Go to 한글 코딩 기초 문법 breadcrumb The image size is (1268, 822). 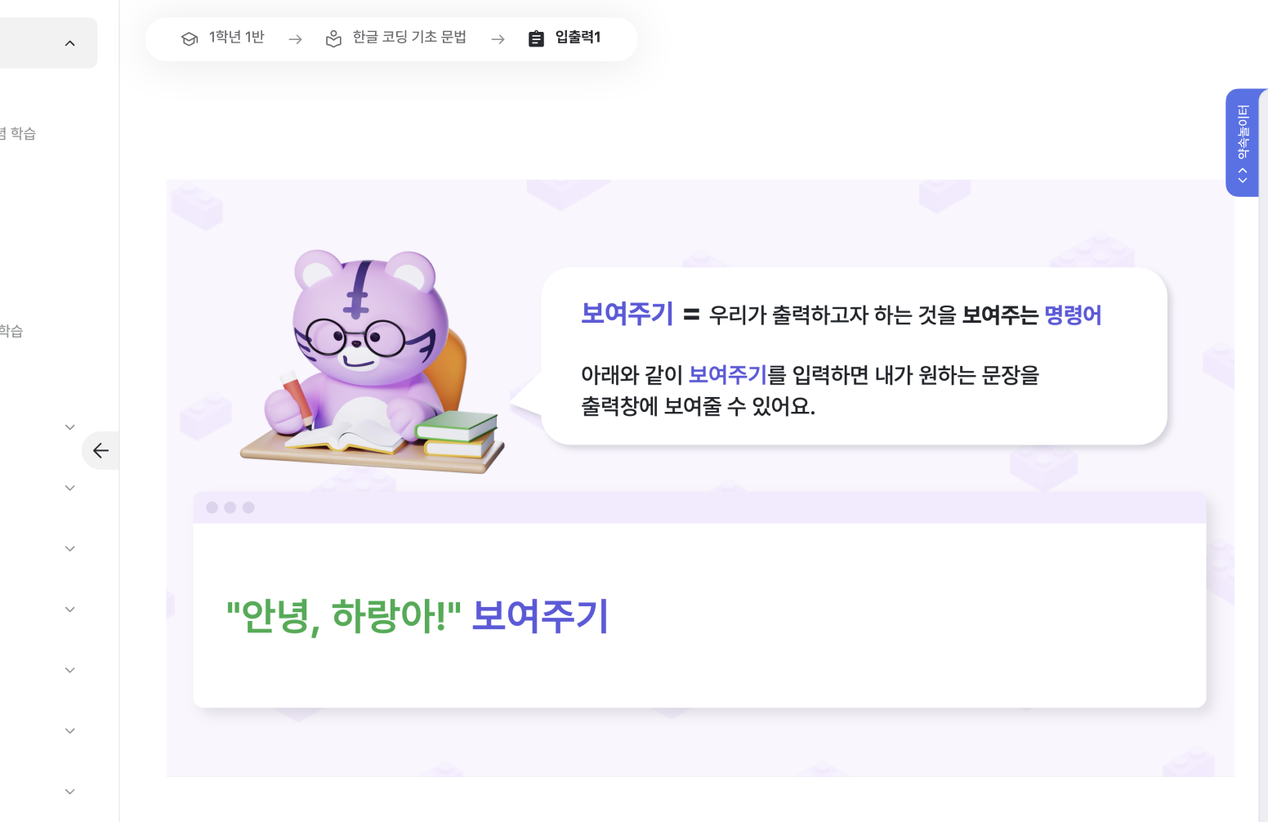(x=409, y=38)
